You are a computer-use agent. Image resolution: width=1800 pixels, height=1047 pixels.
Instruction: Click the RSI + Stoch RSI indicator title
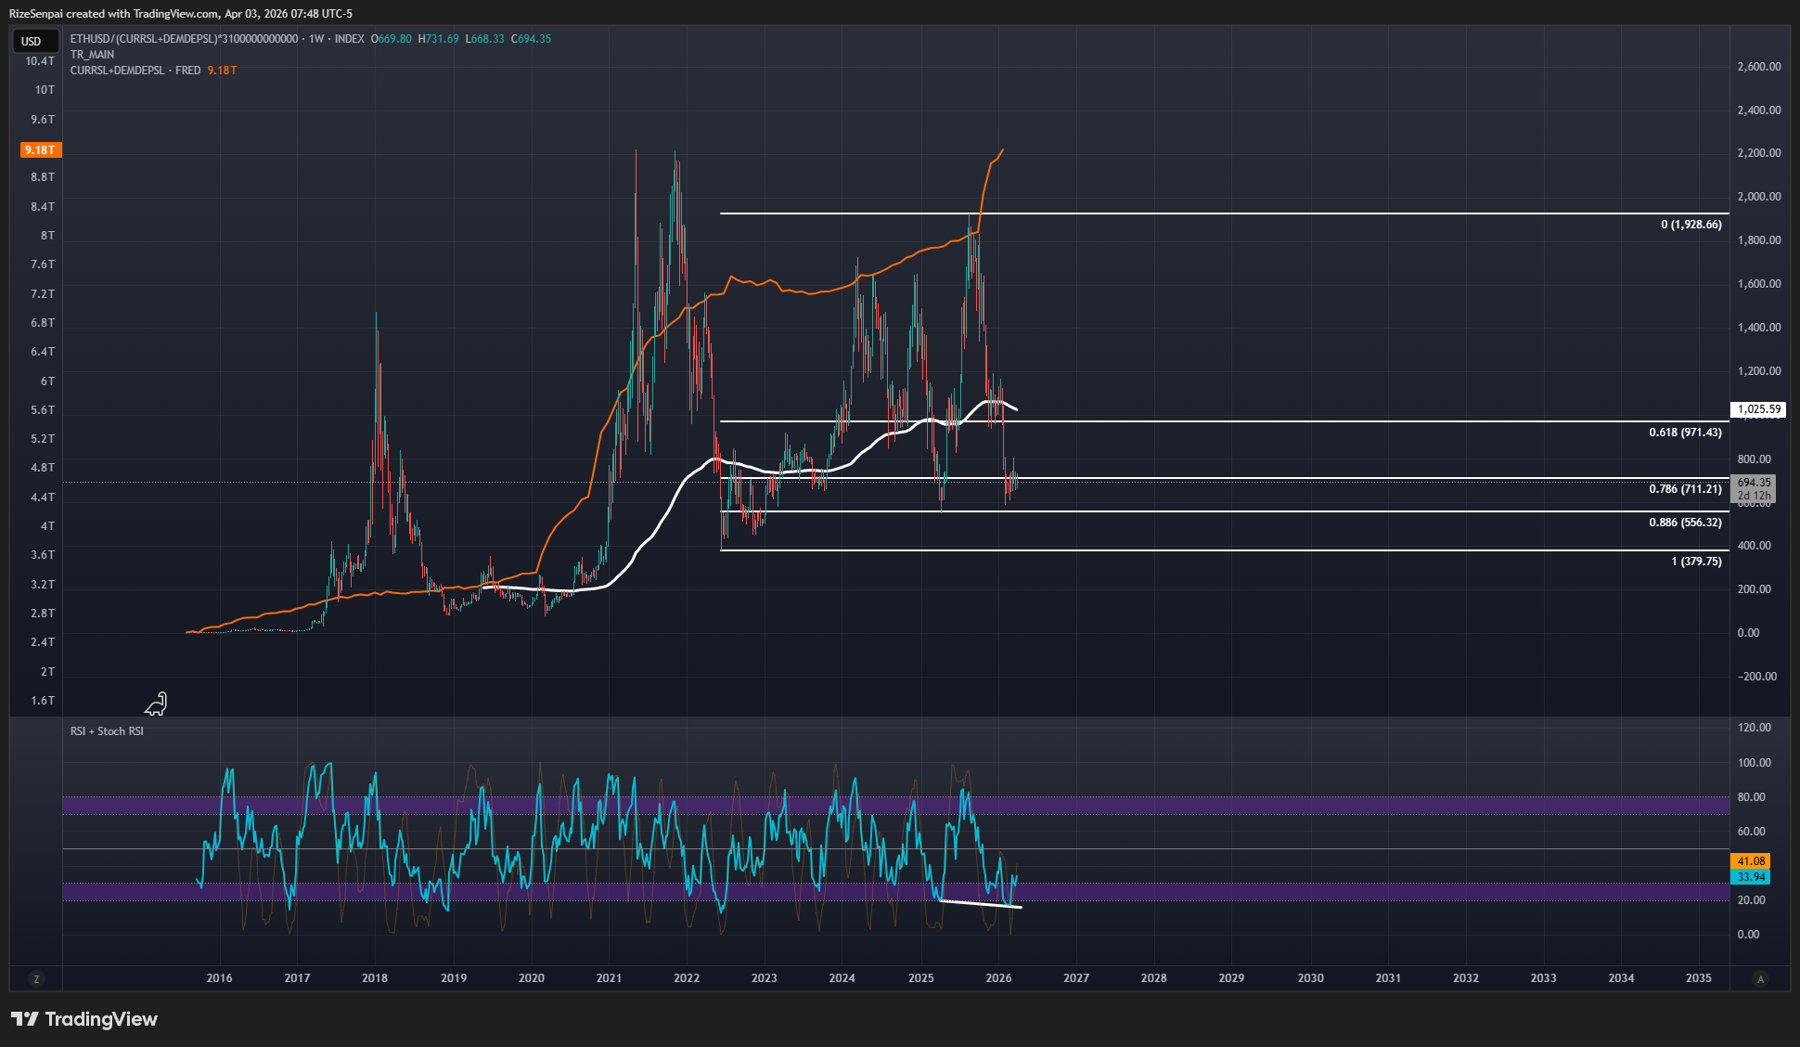(x=107, y=731)
